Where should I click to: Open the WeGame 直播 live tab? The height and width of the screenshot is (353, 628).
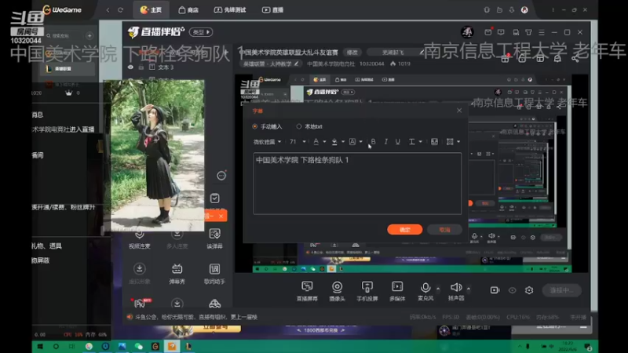[272, 10]
